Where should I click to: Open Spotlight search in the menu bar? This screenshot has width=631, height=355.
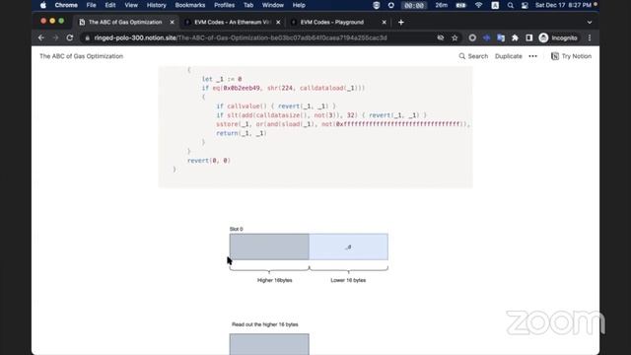(x=511, y=5)
